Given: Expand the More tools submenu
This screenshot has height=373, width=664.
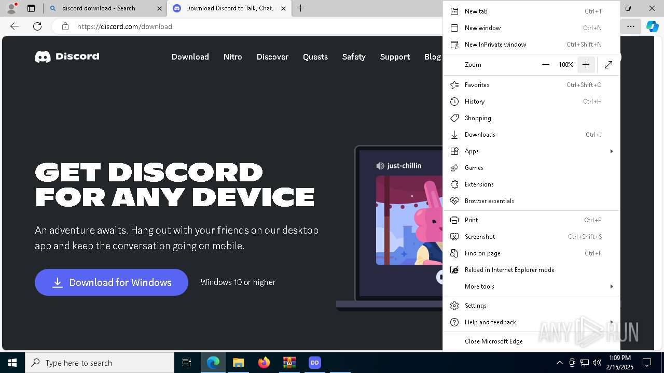Looking at the screenshot, I should pyautogui.click(x=531, y=286).
